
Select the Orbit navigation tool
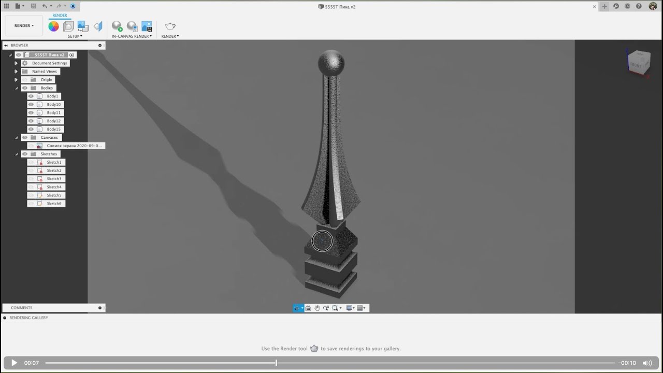[x=297, y=308]
